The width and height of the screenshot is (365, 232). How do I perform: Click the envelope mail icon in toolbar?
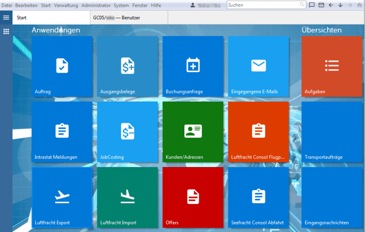(x=321, y=5)
